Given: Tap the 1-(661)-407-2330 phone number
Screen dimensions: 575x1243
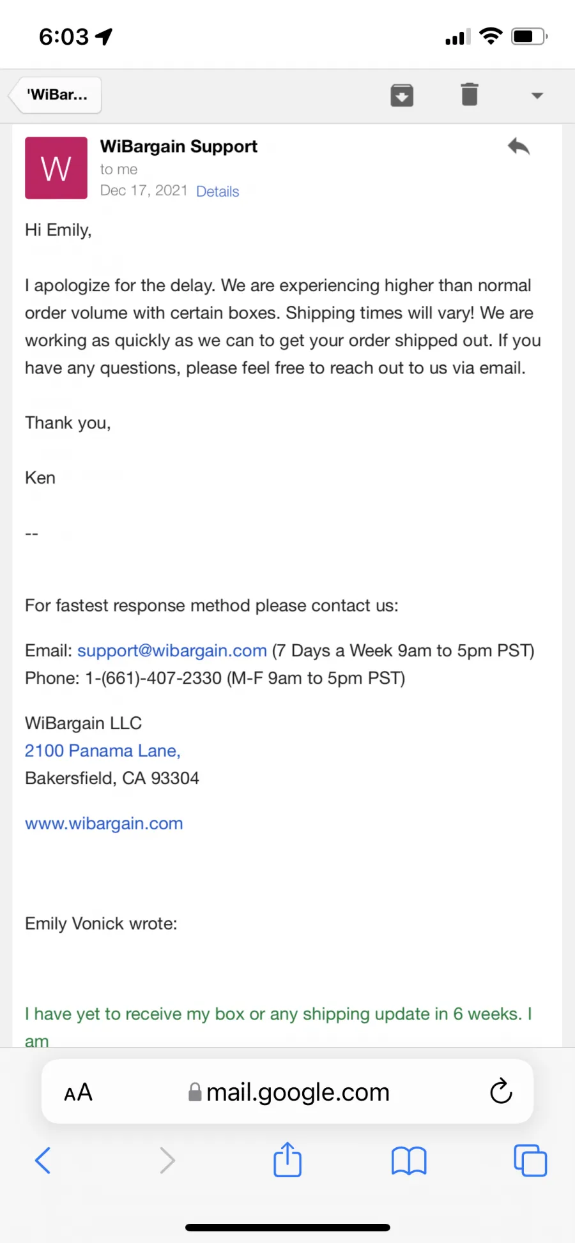Looking at the screenshot, I should [x=154, y=678].
